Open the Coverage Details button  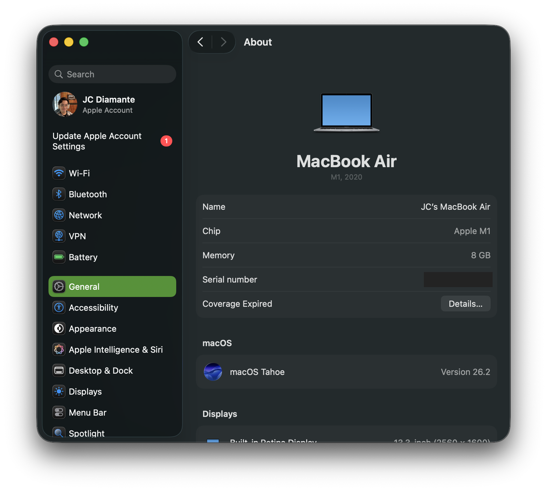[x=465, y=304]
